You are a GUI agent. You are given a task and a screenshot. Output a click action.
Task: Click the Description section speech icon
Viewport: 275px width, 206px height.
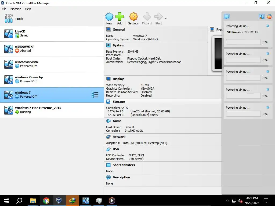point(108,177)
